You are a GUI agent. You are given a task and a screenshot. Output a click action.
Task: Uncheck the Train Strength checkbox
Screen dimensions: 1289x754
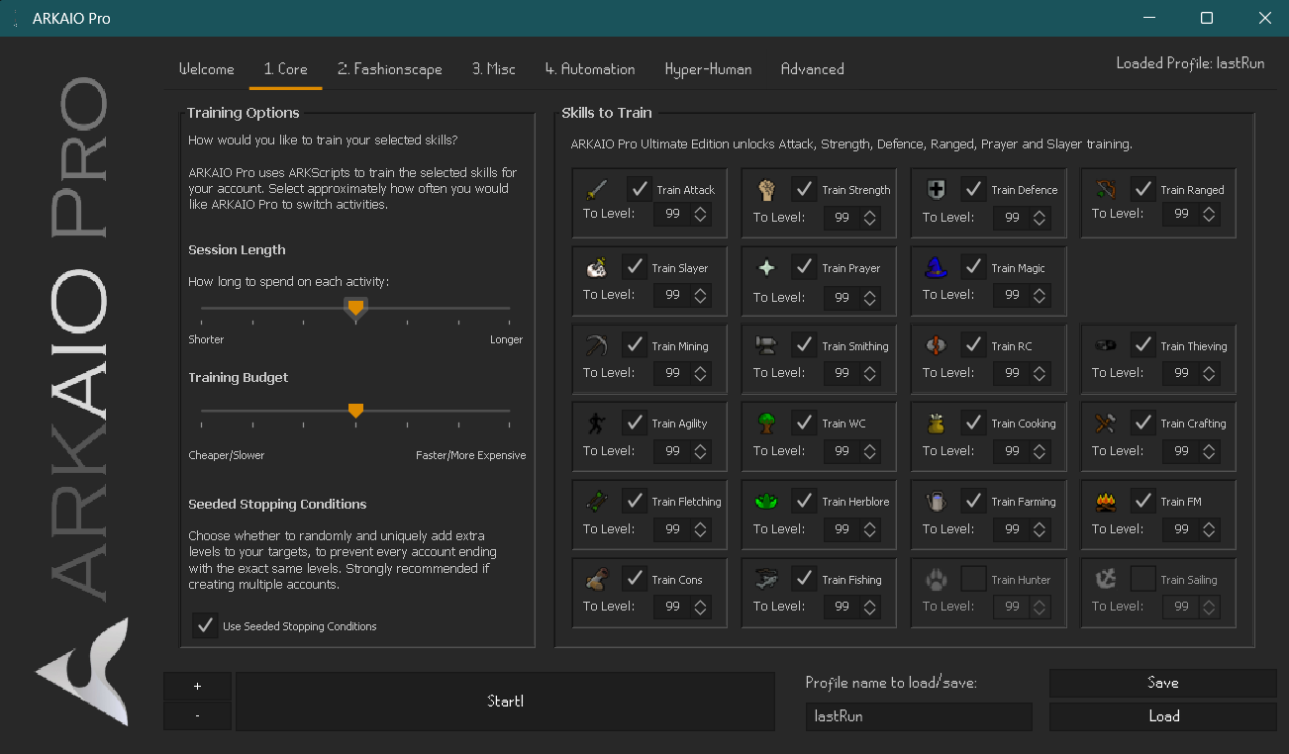804,189
